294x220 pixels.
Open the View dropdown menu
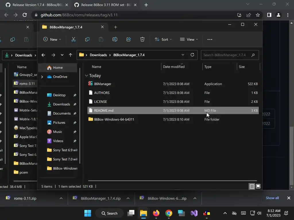[189, 40]
